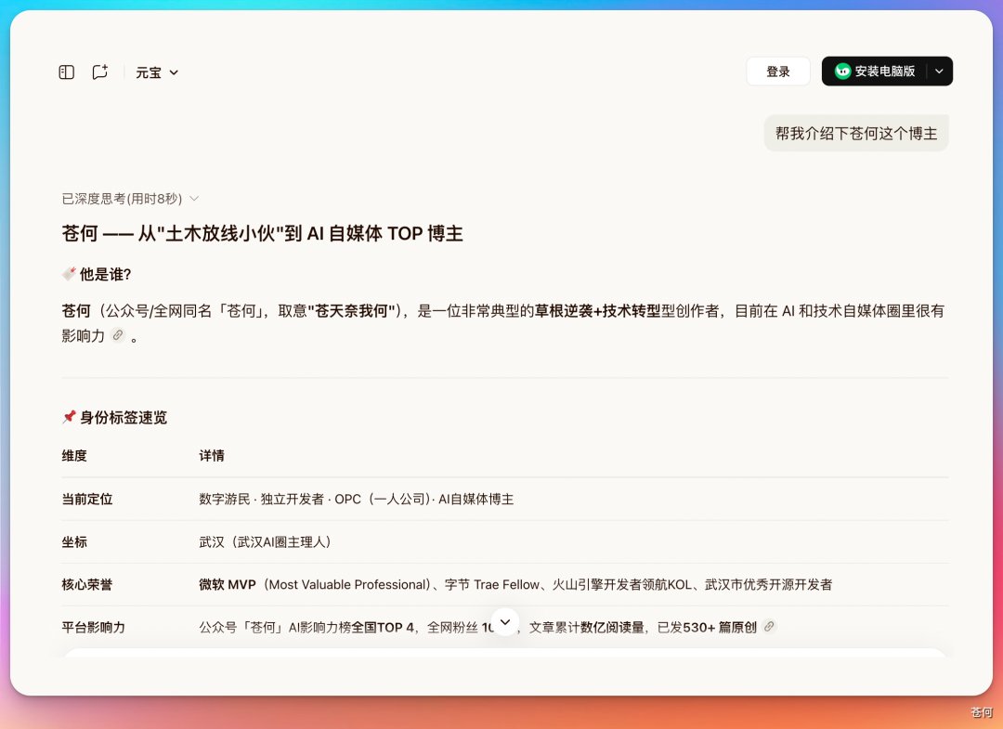Click the bold text 苍天奈我何
This screenshot has height=729, width=1003.
click(x=351, y=311)
